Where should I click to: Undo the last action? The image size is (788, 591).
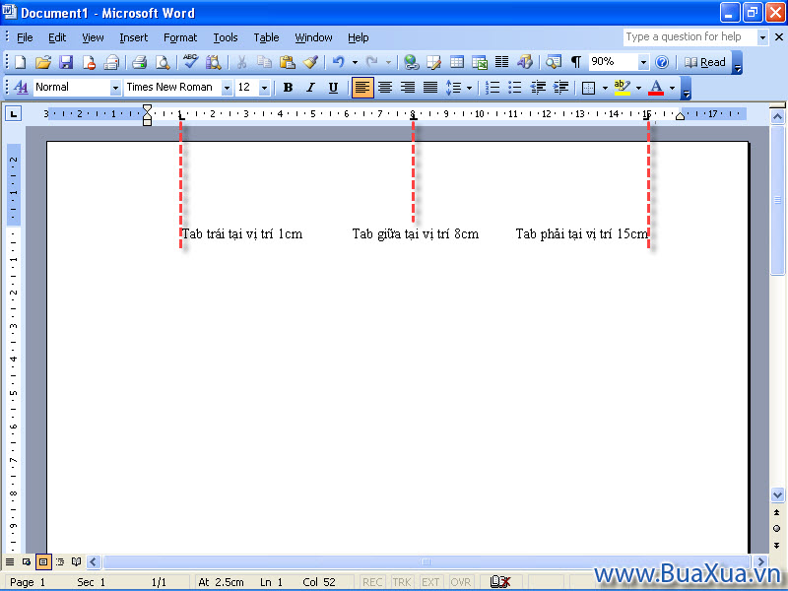click(338, 62)
